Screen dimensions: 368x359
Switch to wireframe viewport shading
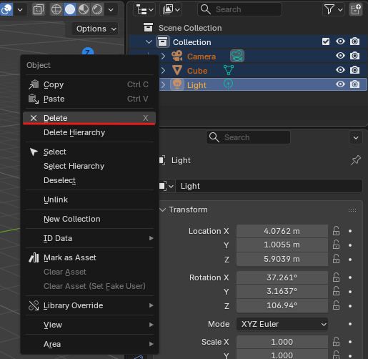point(56,9)
